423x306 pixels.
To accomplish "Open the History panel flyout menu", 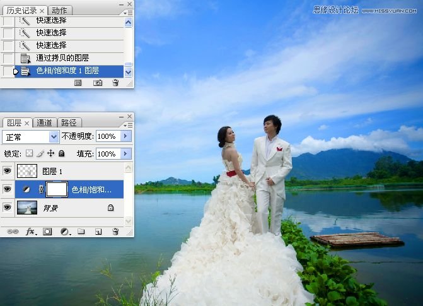I will click(x=128, y=13).
